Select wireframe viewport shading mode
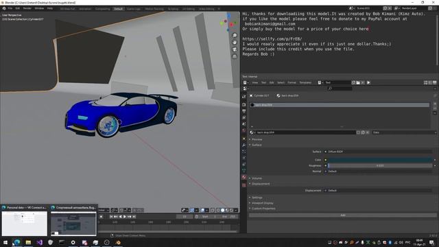 [218, 210]
